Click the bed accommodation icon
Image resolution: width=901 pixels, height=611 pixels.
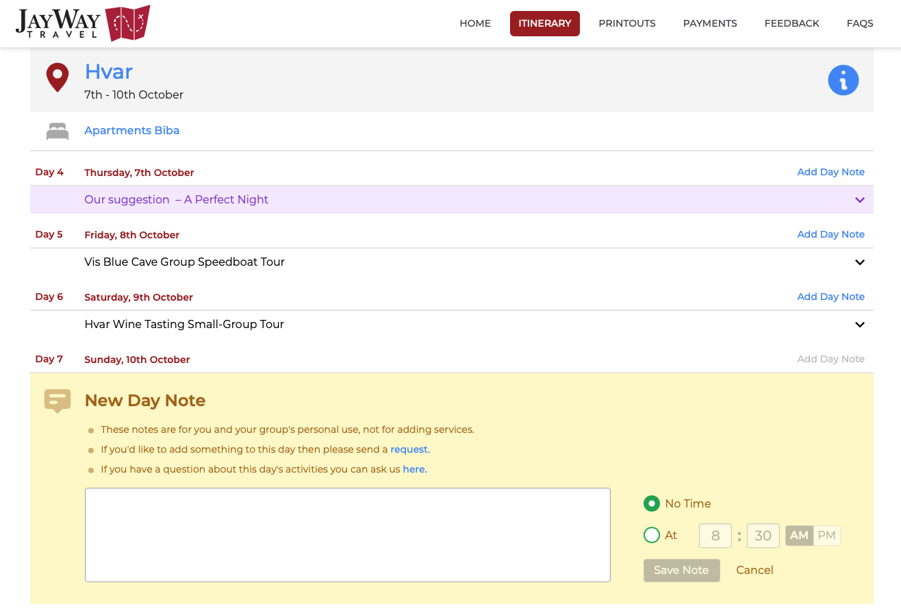pyautogui.click(x=58, y=131)
